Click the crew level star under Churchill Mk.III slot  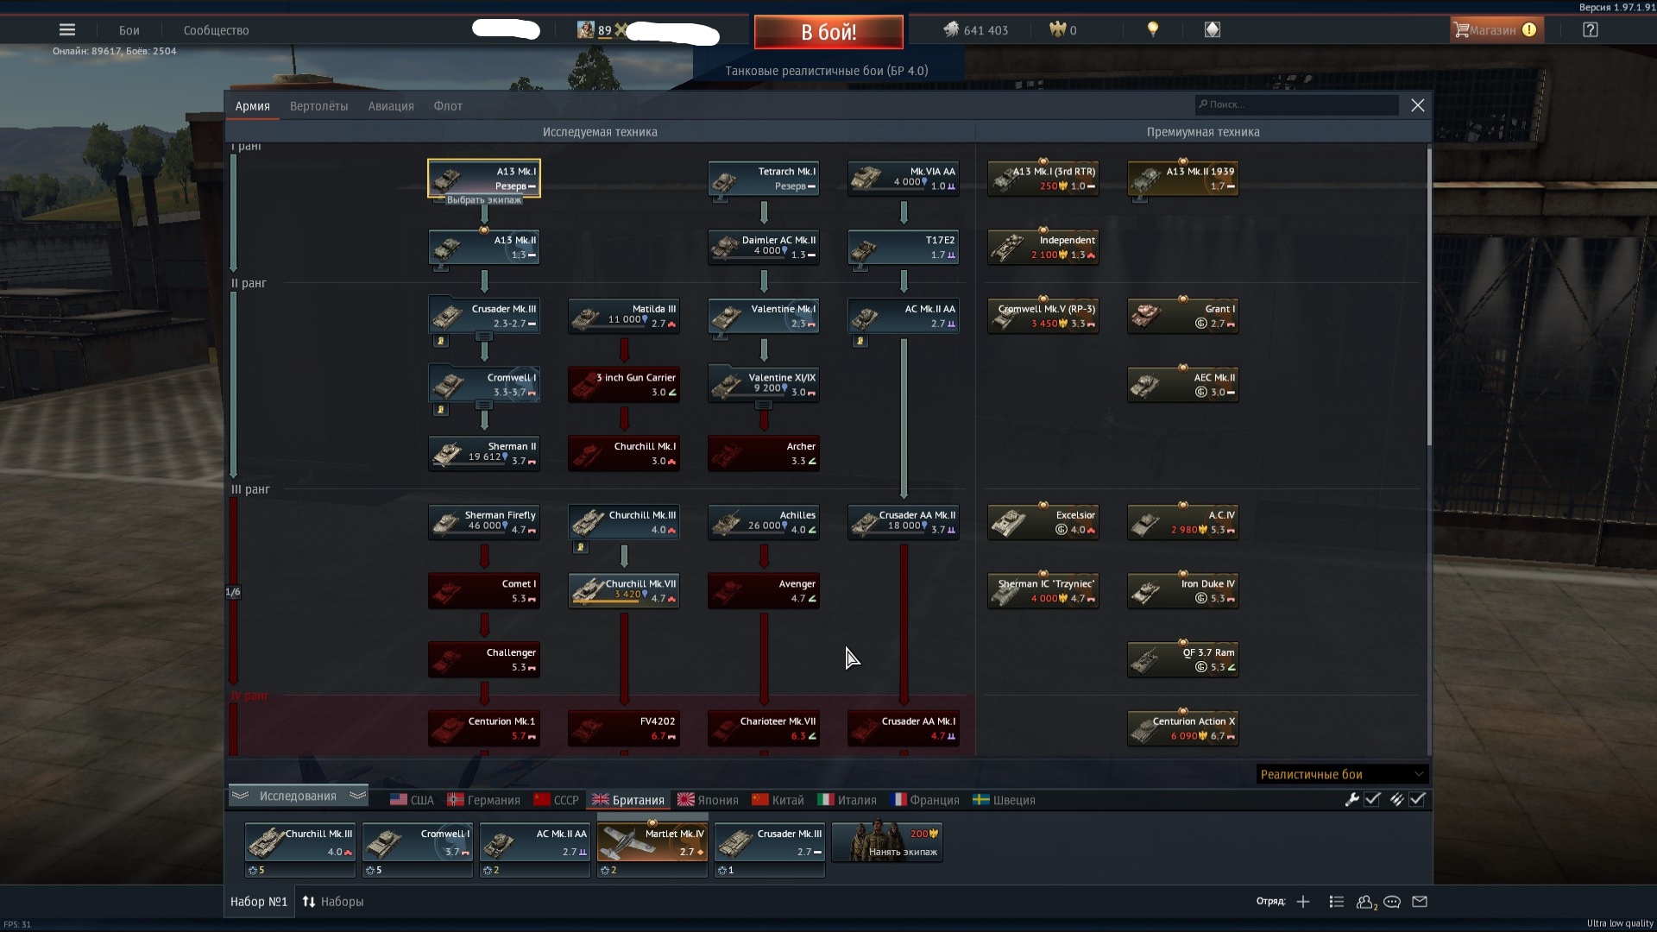pos(253,871)
